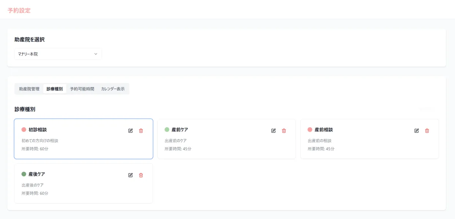This screenshot has height=219, width=455.
Task: Delete the 産後ケア treatment type
Action: click(141, 175)
